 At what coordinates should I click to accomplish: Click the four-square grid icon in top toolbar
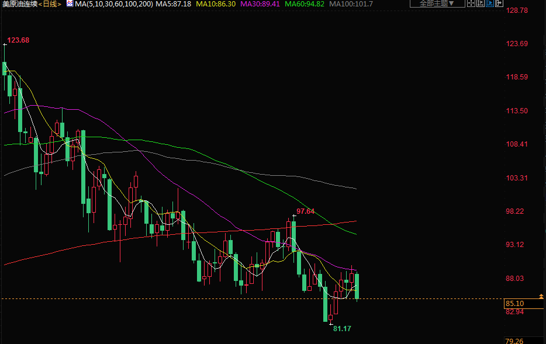tap(471, 4)
